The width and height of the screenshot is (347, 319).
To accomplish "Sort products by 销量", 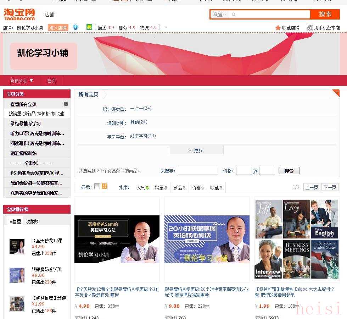I will 161,188.
